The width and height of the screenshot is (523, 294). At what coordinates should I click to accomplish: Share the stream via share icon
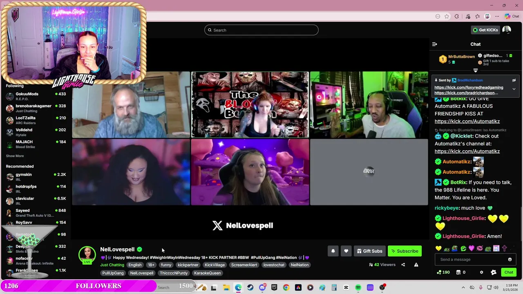click(x=403, y=265)
